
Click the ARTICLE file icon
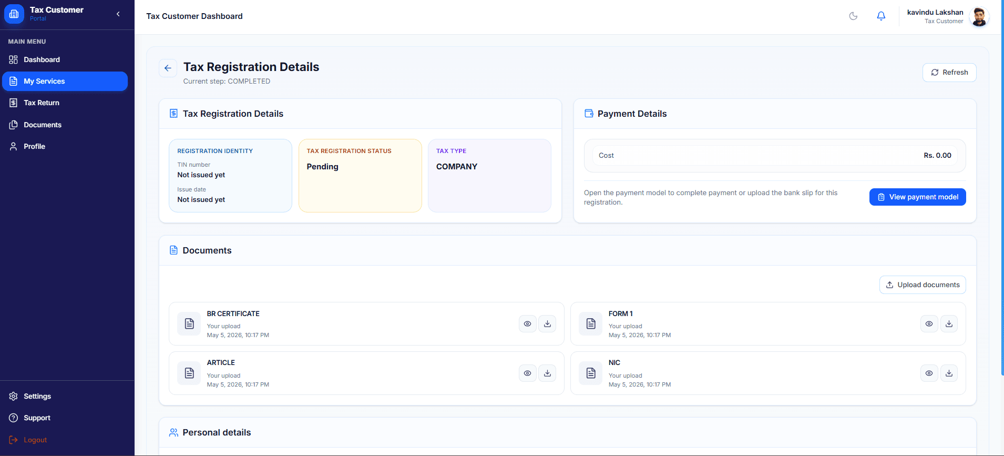pos(189,373)
